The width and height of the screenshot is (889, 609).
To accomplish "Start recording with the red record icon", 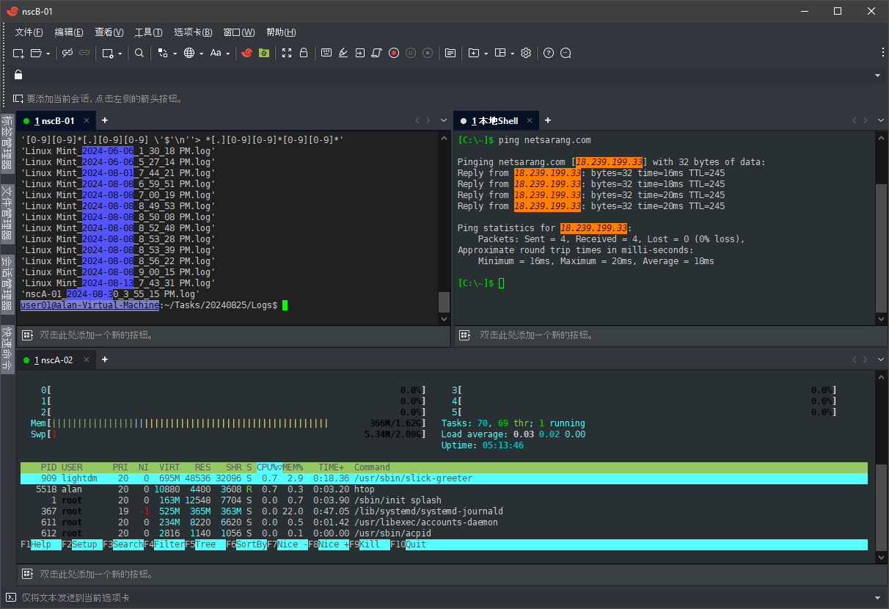I will [x=394, y=53].
